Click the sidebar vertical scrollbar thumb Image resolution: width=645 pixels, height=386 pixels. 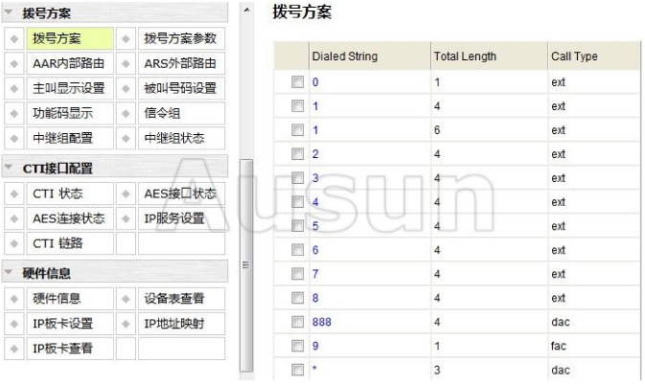tap(246, 263)
